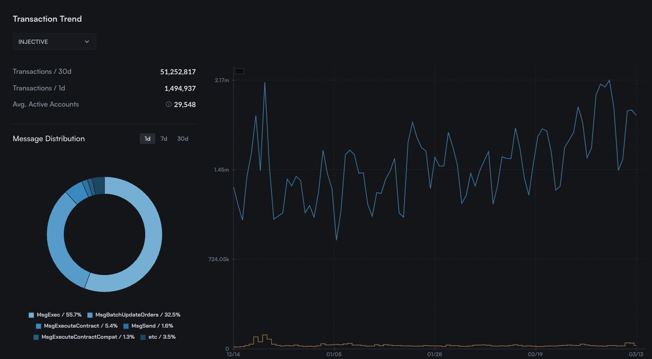Click the Transactions / 30d value 51,252,817
652x359 pixels.
coord(178,72)
